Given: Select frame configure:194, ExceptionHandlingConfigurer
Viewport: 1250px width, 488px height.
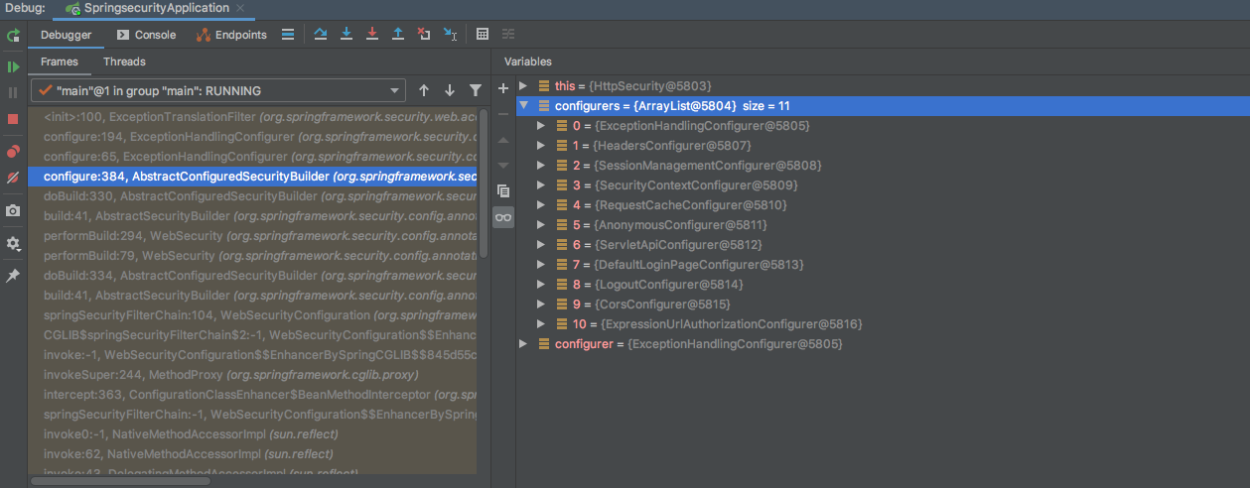Looking at the screenshot, I should 253,137.
